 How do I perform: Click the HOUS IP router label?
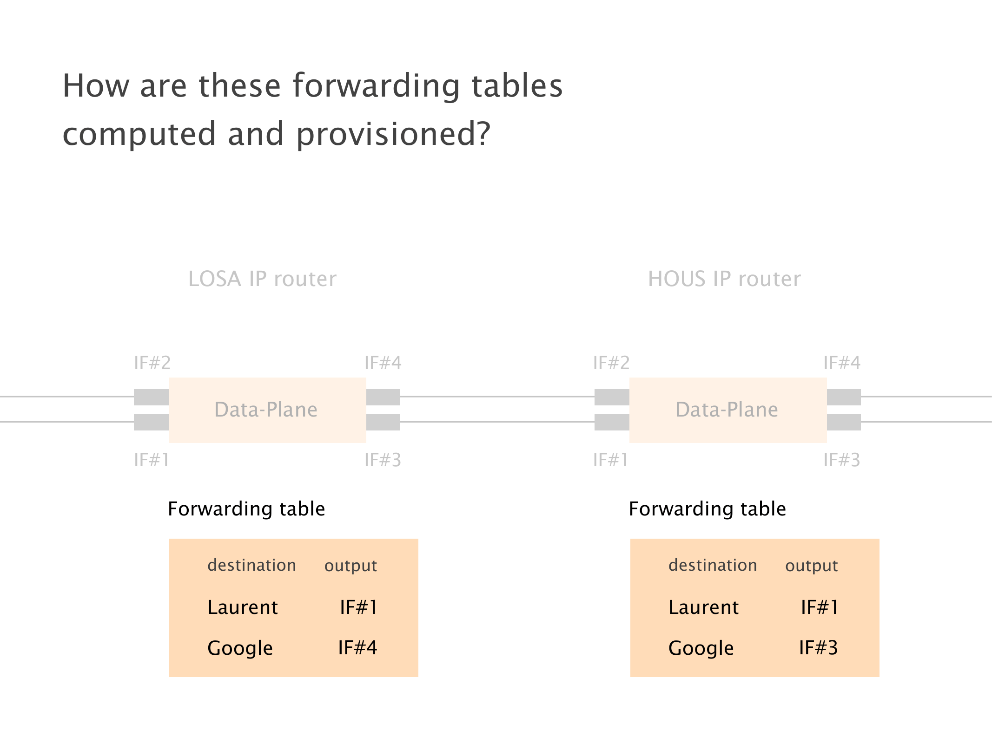pos(724,279)
